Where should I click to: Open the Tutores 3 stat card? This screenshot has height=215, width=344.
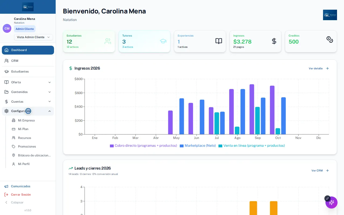tap(144, 41)
